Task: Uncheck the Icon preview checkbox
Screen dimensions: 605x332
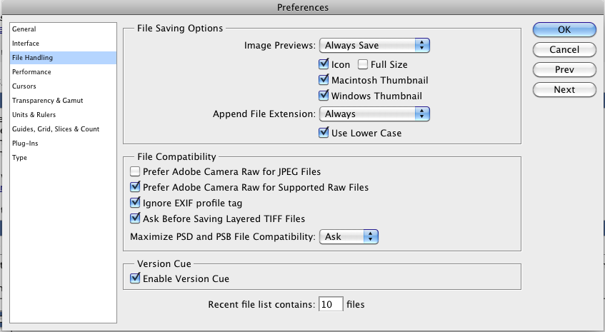Action: click(x=324, y=64)
